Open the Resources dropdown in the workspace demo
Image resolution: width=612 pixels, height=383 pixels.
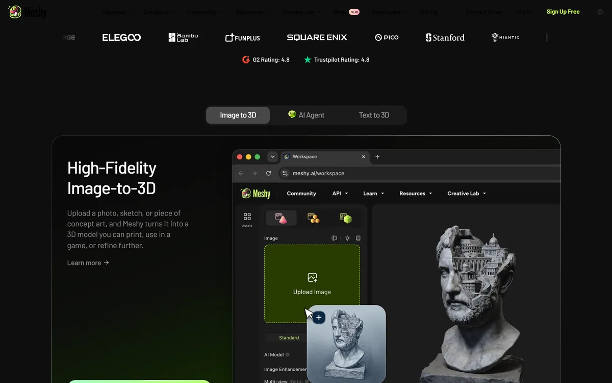(x=416, y=194)
